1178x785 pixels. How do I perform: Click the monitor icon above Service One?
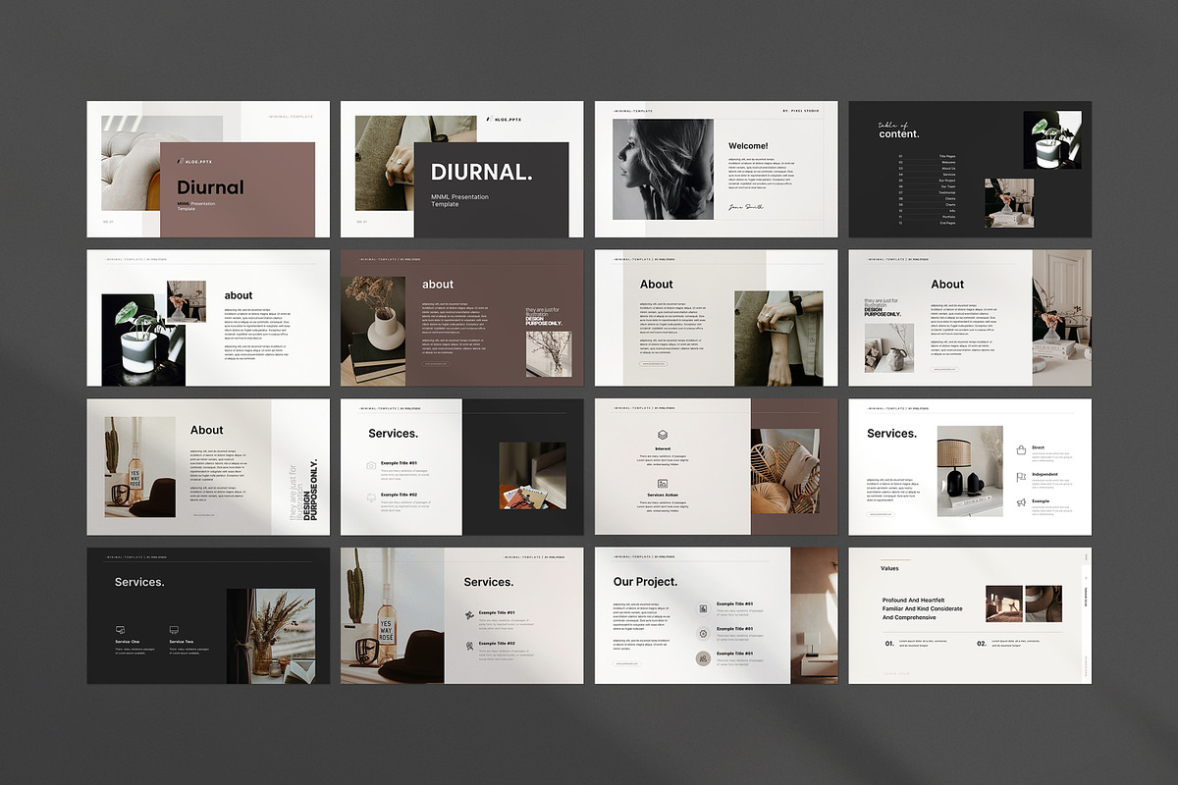[x=121, y=629]
